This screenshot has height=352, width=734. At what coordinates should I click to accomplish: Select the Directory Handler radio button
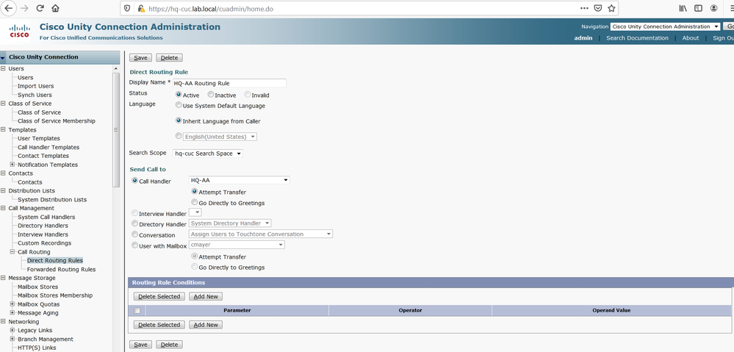pyautogui.click(x=135, y=223)
